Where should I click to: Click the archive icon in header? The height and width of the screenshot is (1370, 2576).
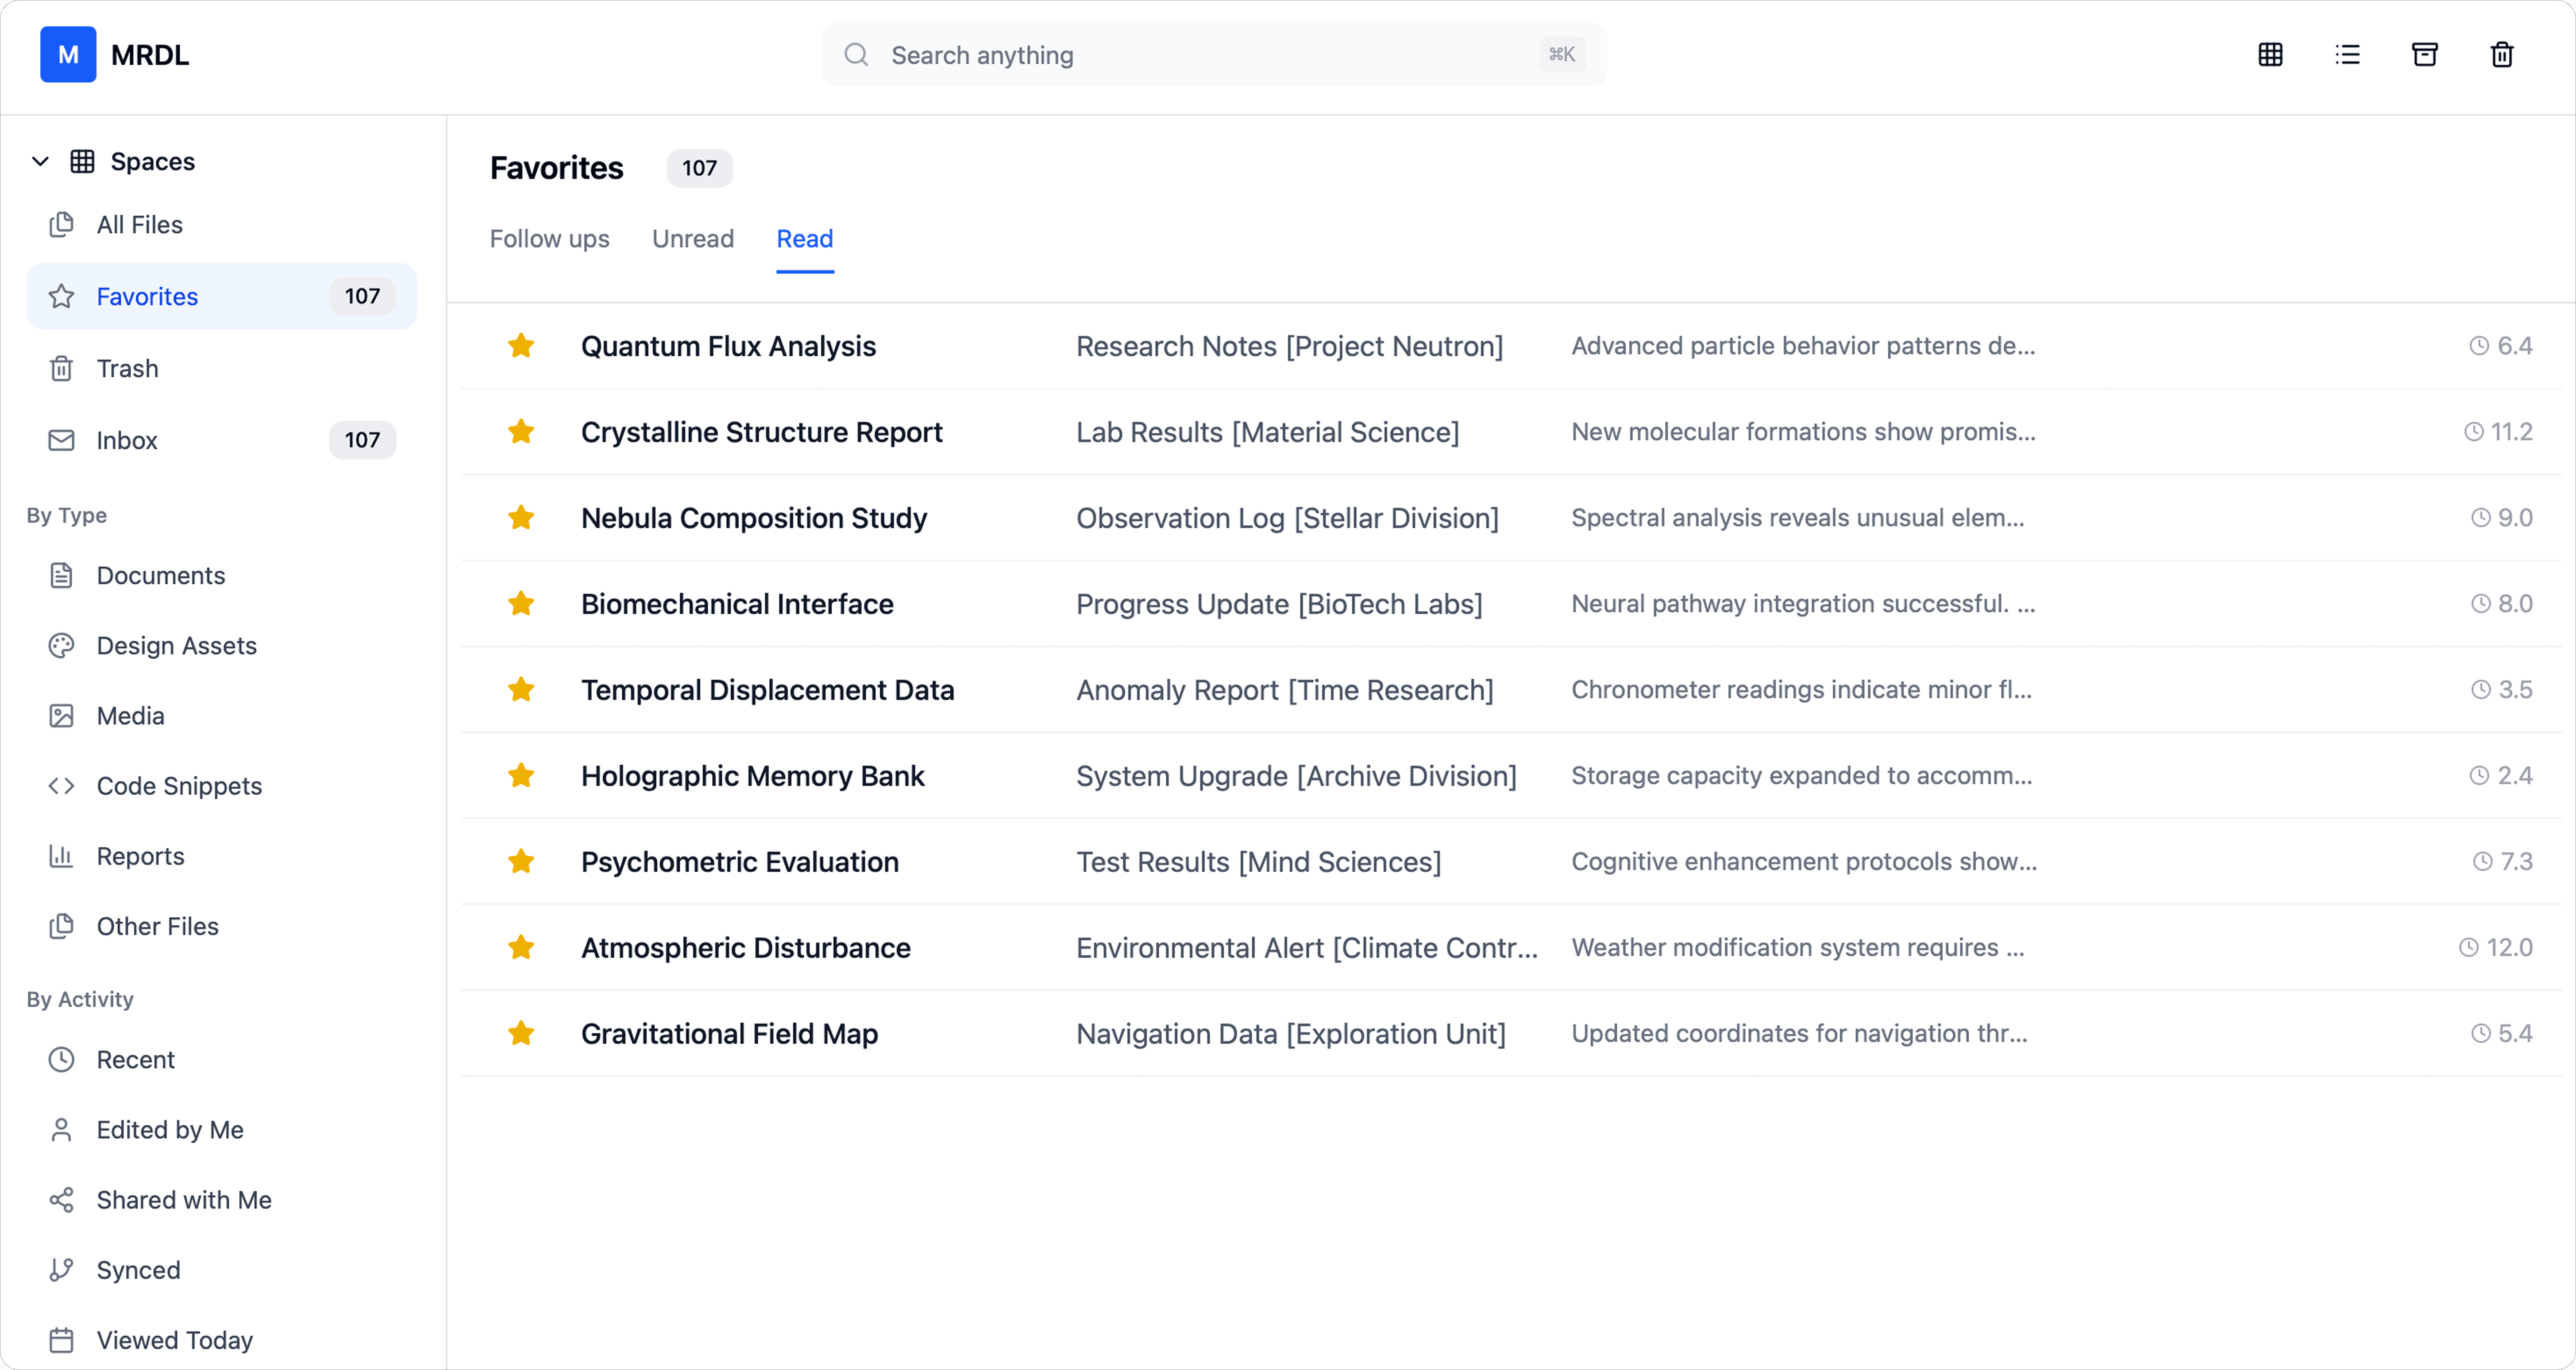tap(2424, 55)
